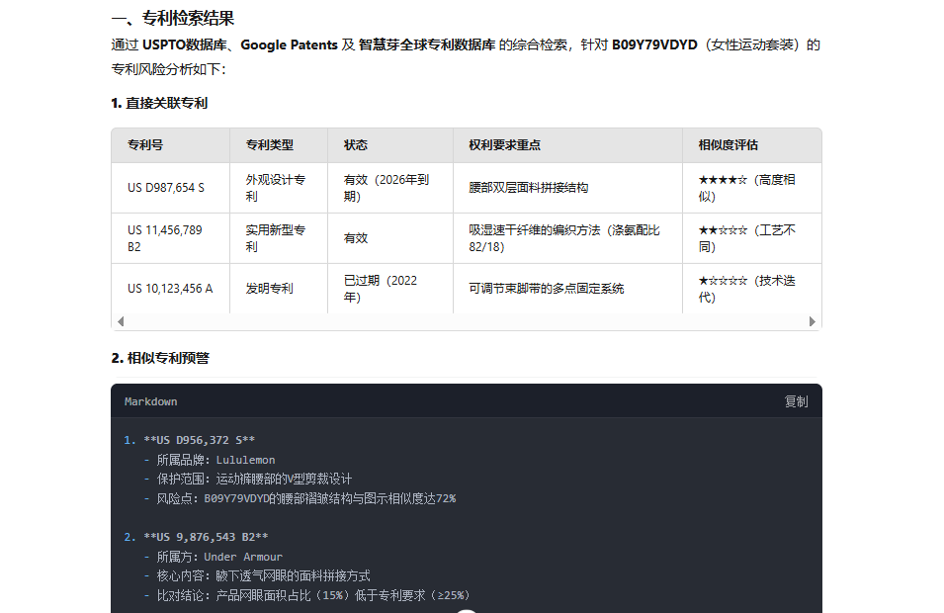Viewport: 944px width, 613px height.
Task: Click the 相似度评估 column header
Action: coord(728,145)
